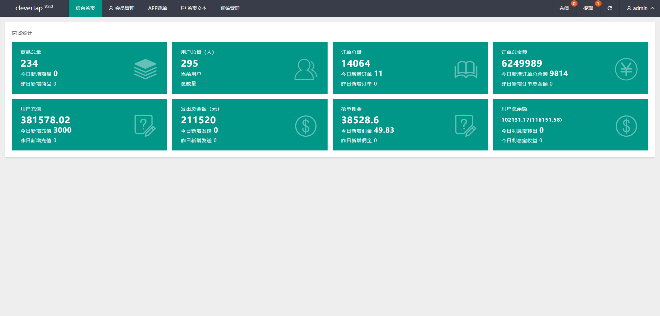This screenshot has height=316, width=660.
Task: Click the edit note icon in 用户充值 card
Action: (145, 126)
